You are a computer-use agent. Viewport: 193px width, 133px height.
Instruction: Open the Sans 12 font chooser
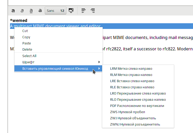click(56, 11)
